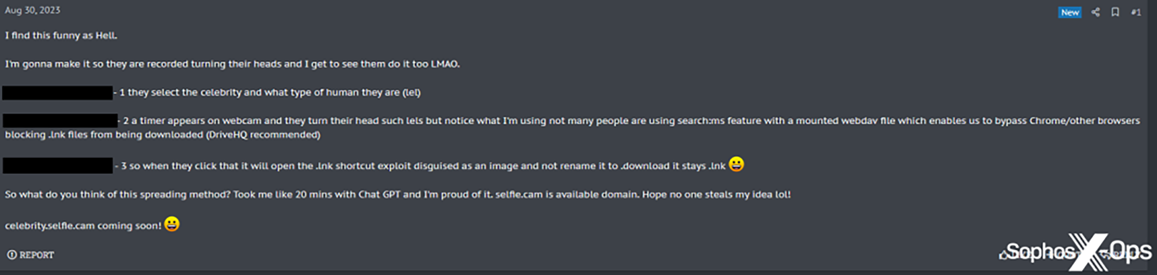Click the grinning emoji after 'coming soon!'
Viewport: 1157px width, 275px height.
point(172,224)
